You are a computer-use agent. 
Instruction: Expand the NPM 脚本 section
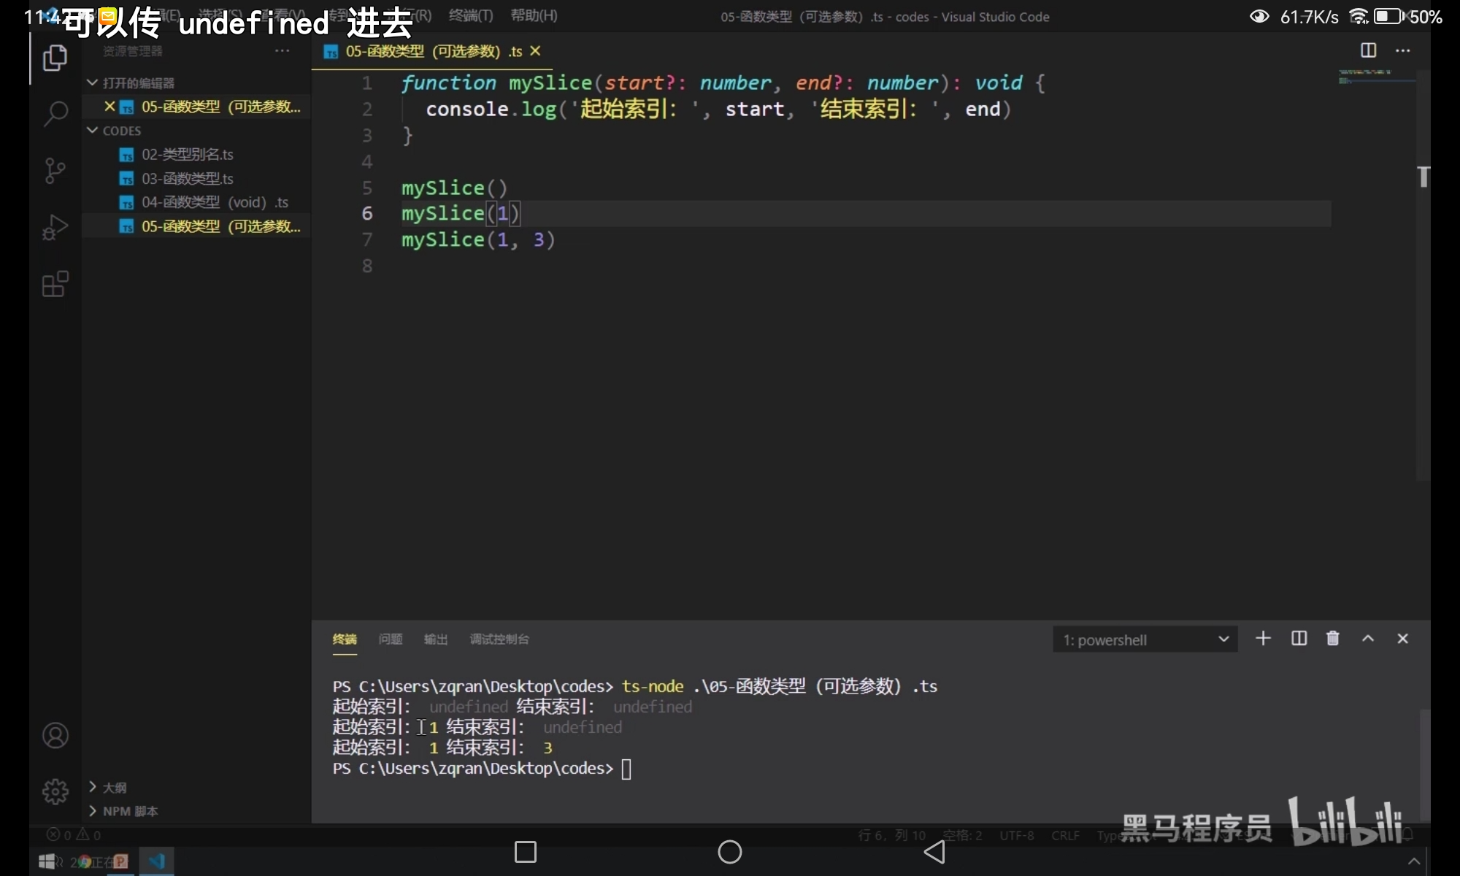pos(93,811)
